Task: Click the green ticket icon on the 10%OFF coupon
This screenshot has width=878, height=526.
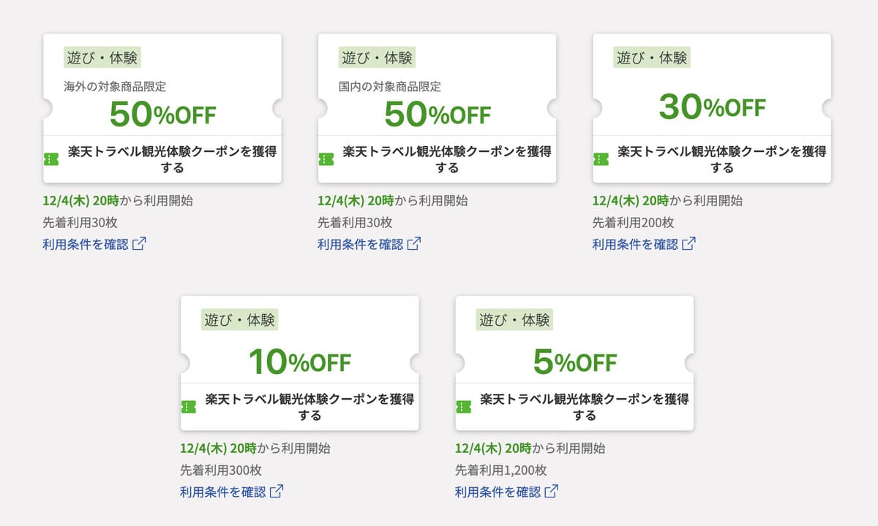Action: click(190, 405)
